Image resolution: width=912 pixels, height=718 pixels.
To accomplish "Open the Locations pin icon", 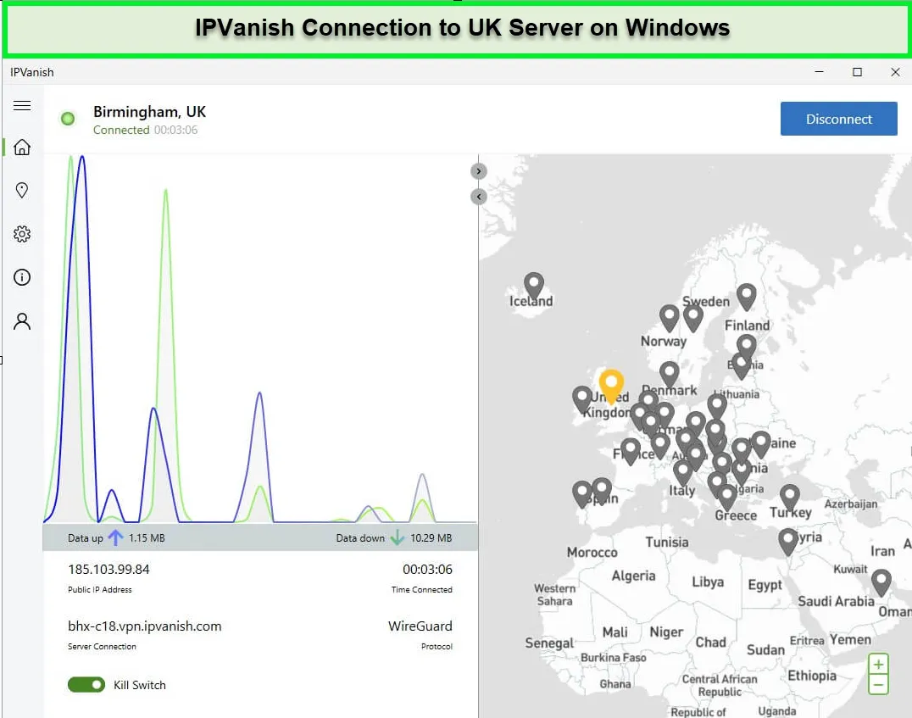I will [x=22, y=190].
